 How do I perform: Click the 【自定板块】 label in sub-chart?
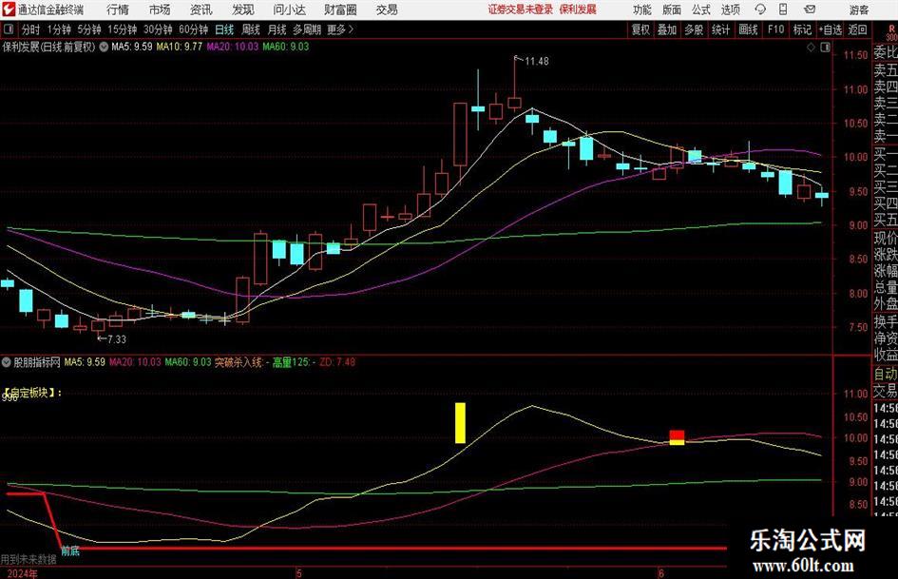[x=30, y=393]
